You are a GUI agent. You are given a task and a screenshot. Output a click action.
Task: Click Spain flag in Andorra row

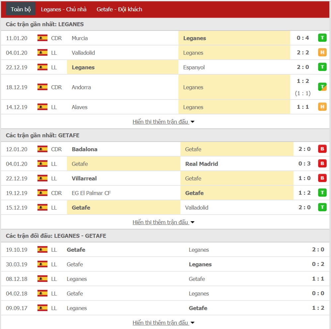coord(42,87)
